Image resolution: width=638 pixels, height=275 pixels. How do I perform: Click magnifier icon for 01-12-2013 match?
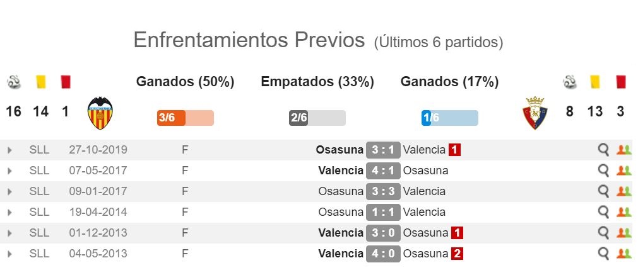(603, 233)
